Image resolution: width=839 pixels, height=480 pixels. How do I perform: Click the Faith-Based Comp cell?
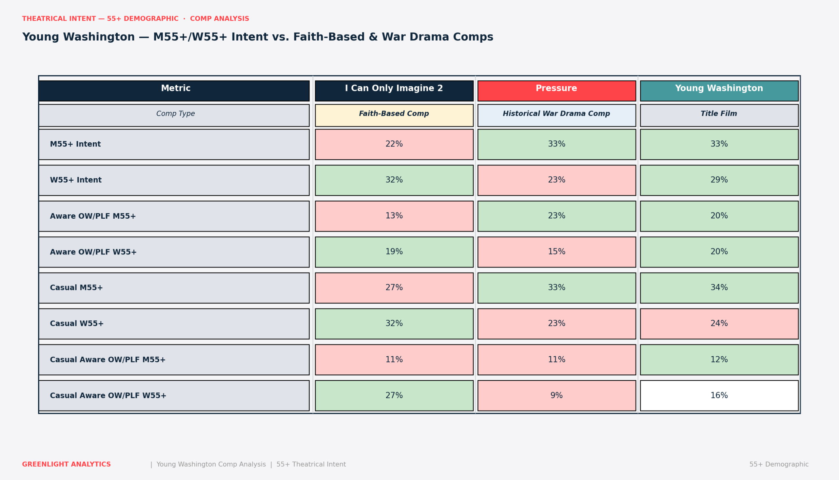(394, 115)
